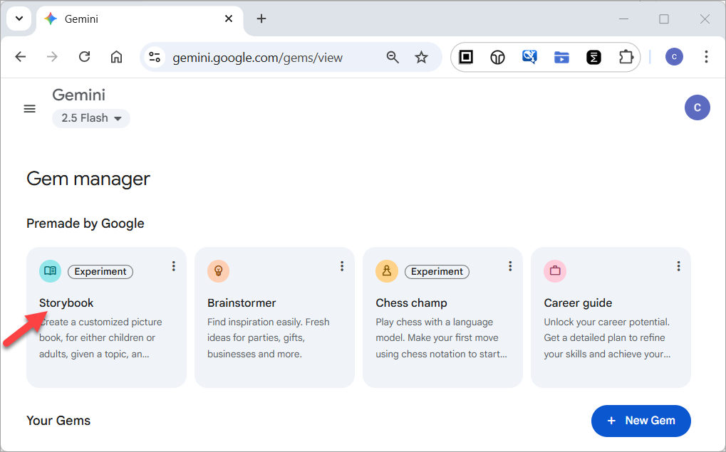Screen dimensions: 726x452
Task: Click the blue folder play extension icon
Action: tap(561, 58)
